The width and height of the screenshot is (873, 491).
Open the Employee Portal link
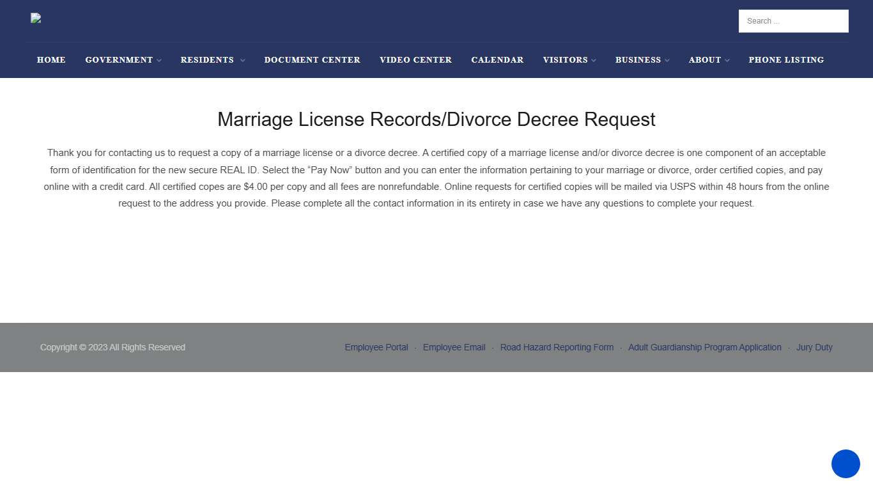pyautogui.click(x=376, y=347)
